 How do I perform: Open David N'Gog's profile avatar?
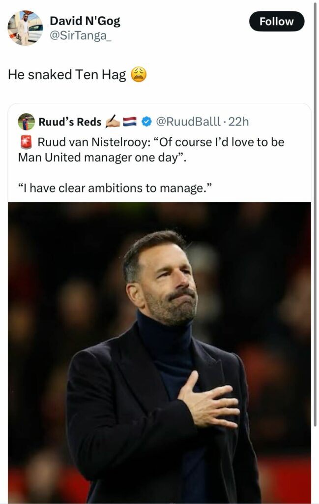click(25, 28)
